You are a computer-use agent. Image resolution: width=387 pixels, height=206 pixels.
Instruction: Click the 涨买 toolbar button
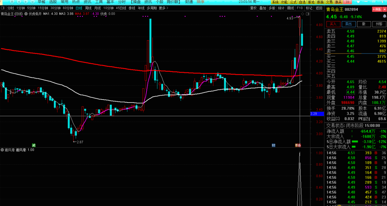point(338,2)
